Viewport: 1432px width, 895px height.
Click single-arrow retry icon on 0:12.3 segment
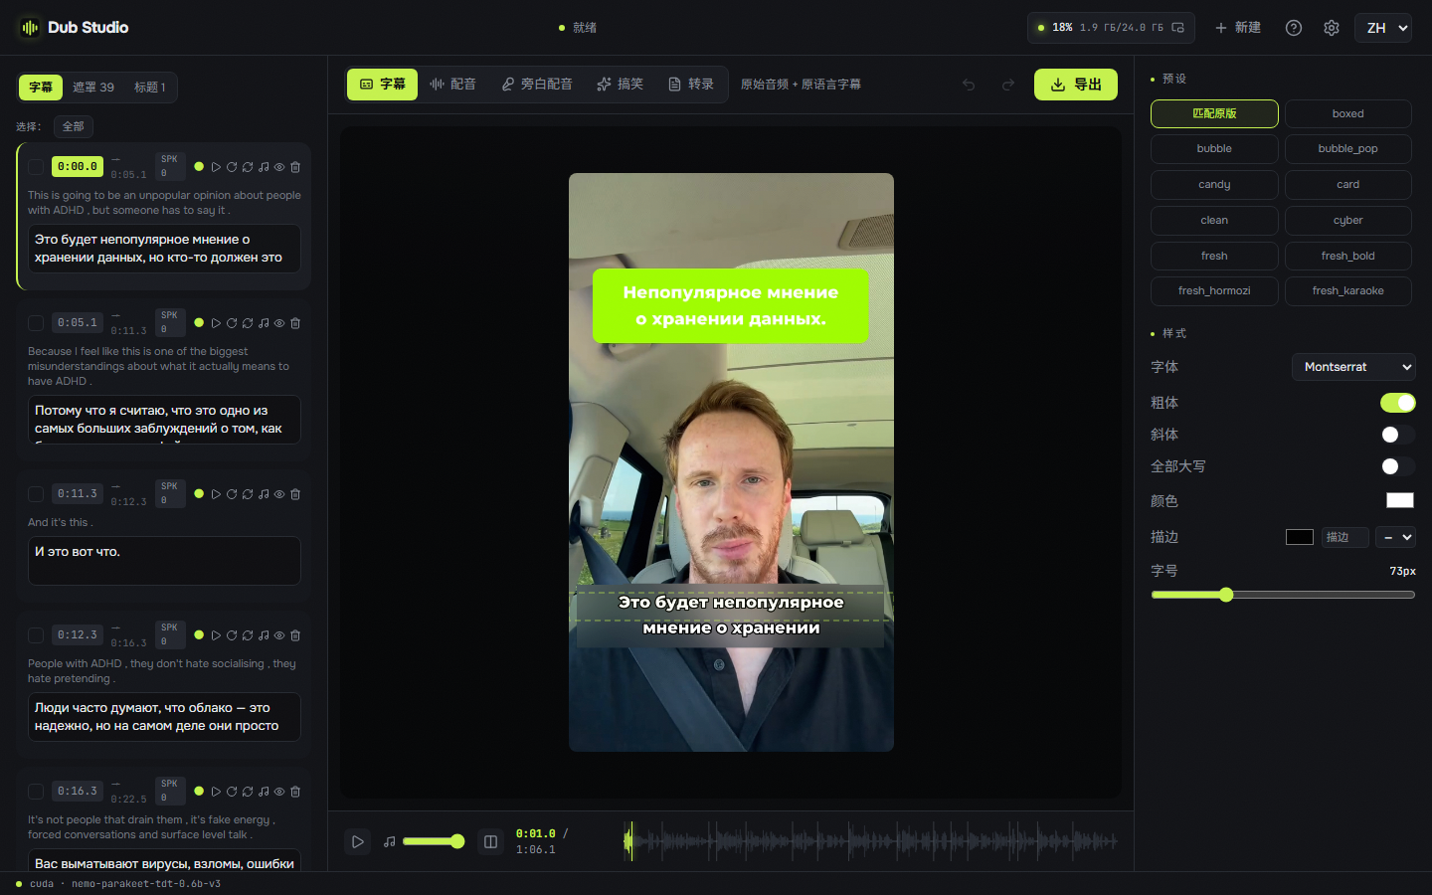(232, 635)
